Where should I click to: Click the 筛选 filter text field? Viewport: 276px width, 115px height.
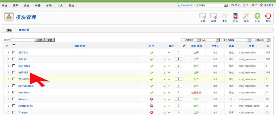point(22,40)
